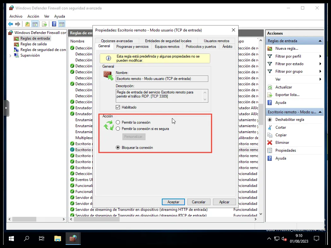331x248 pixels.
Task: Switch to the Protocolos y puertos tab
Action: point(201,47)
